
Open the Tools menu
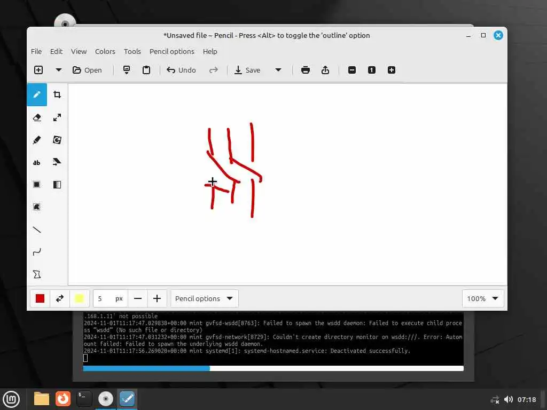click(132, 51)
